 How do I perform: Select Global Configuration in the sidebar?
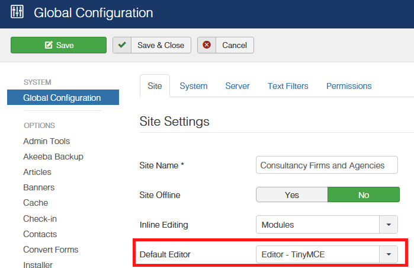click(62, 98)
